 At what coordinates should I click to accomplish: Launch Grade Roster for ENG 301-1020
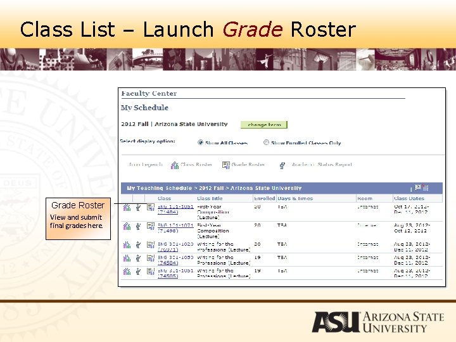150,245
